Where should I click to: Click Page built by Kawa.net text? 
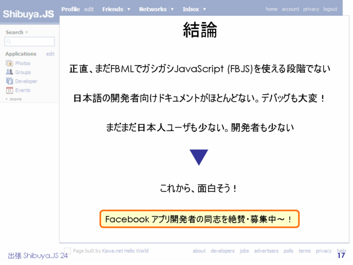click(110, 251)
